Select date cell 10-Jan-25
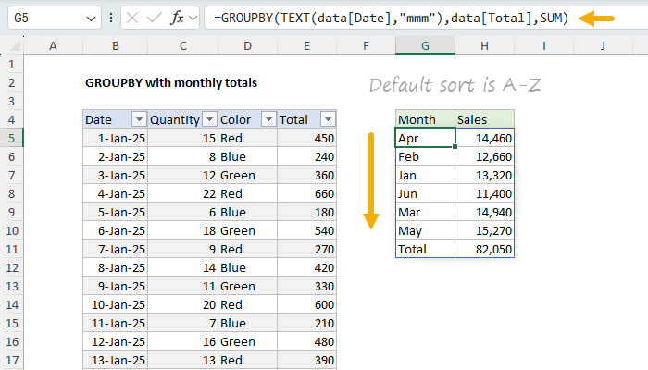Viewport: 648px width, 370px height. pos(116,304)
